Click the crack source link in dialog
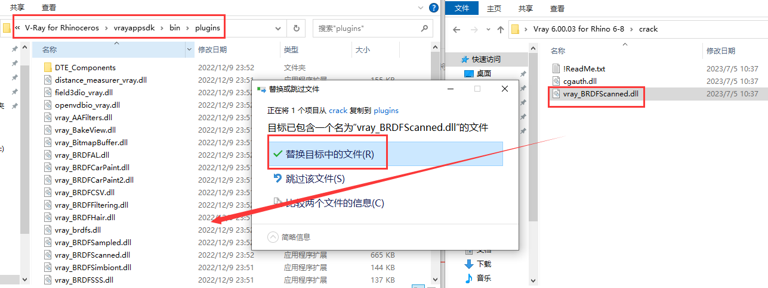768x288 pixels. tap(338, 110)
